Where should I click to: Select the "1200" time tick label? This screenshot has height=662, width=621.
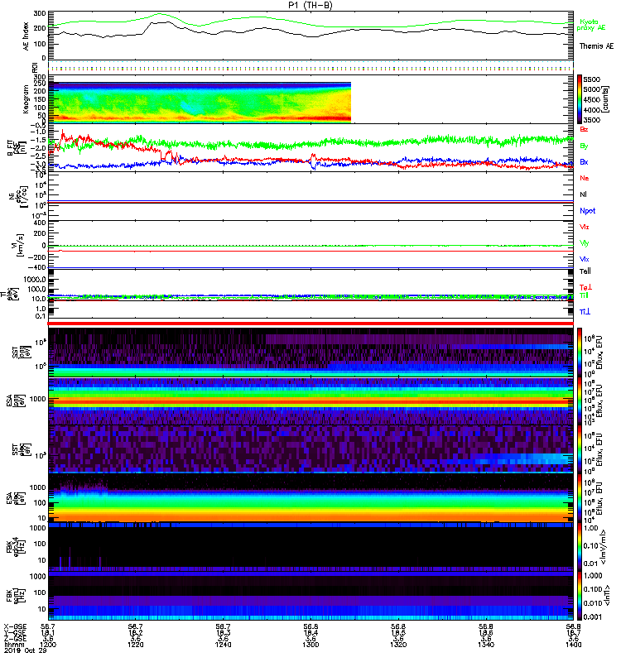coord(47,645)
